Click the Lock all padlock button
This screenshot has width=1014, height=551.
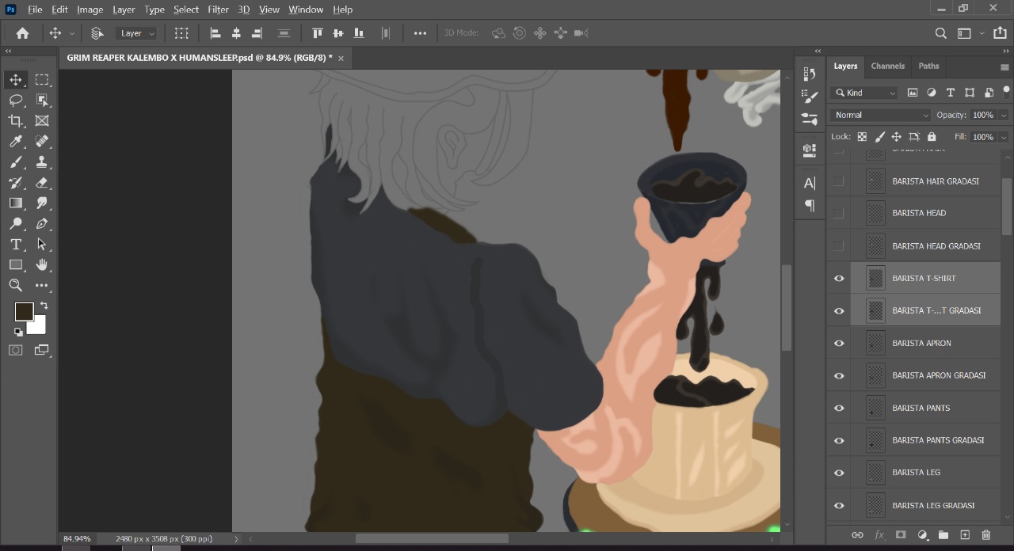(x=932, y=137)
